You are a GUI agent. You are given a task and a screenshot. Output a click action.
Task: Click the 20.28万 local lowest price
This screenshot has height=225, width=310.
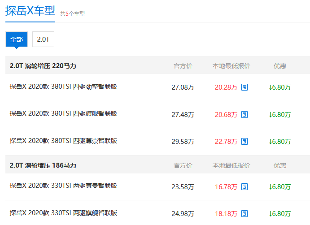click(226, 87)
